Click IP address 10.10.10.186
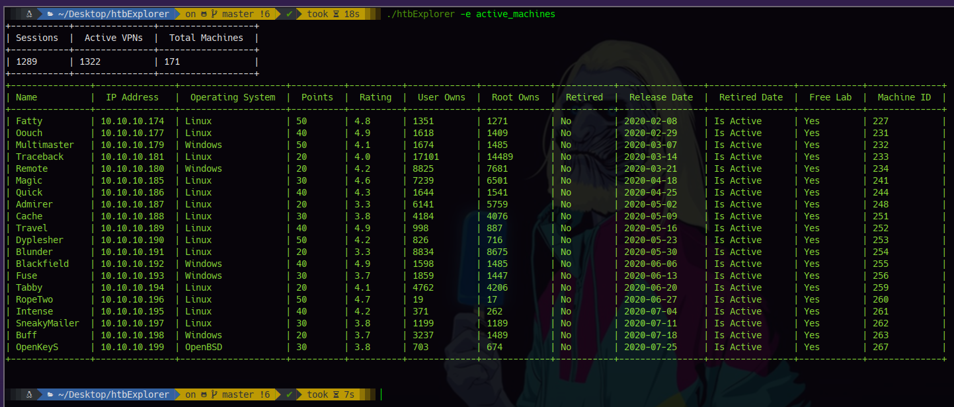Image resolution: width=954 pixels, height=407 pixels. click(x=132, y=192)
